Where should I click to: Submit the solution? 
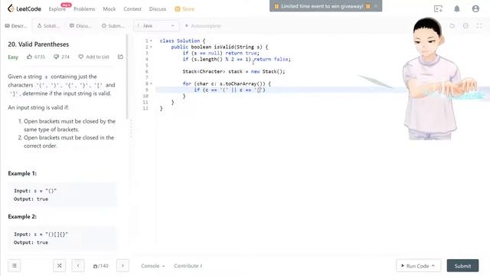pyautogui.click(x=462, y=266)
